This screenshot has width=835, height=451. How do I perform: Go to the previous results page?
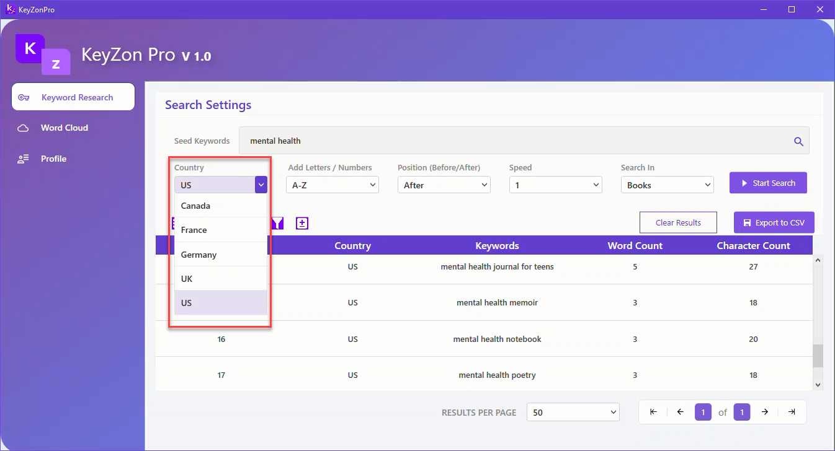click(680, 412)
